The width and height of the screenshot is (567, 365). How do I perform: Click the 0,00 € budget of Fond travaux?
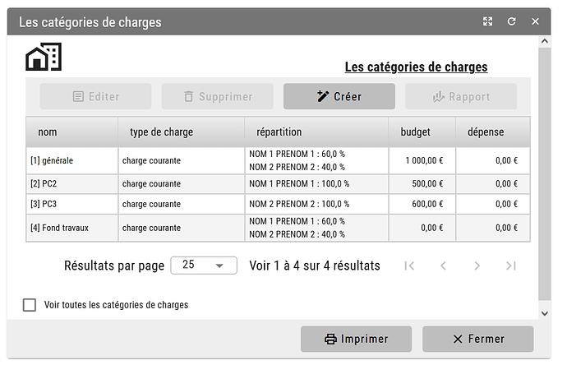point(422,228)
